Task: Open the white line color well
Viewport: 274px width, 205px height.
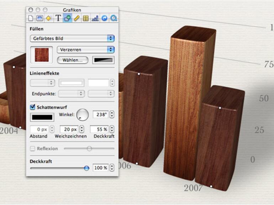Action: pyautogui.click(x=71, y=83)
